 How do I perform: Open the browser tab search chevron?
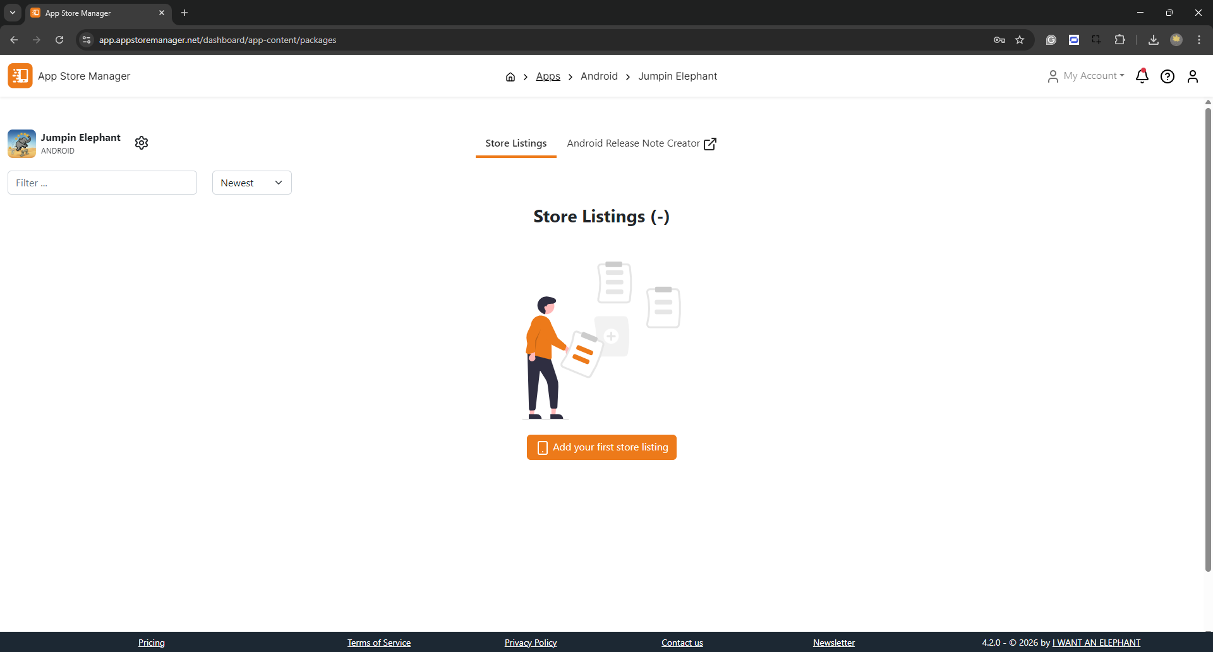[x=13, y=13]
